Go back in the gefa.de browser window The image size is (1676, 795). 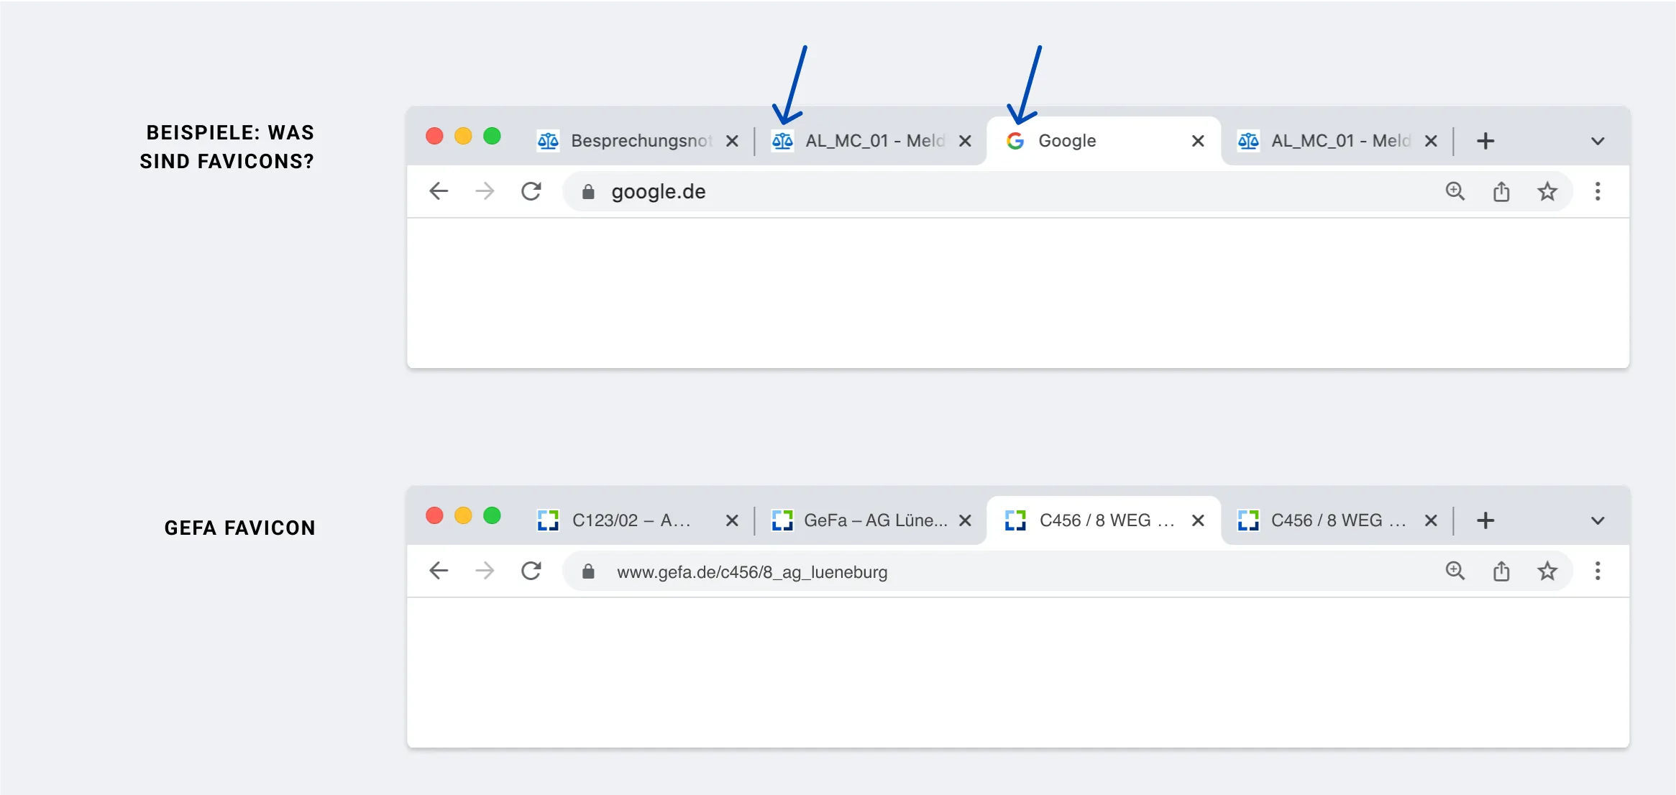click(439, 571)
